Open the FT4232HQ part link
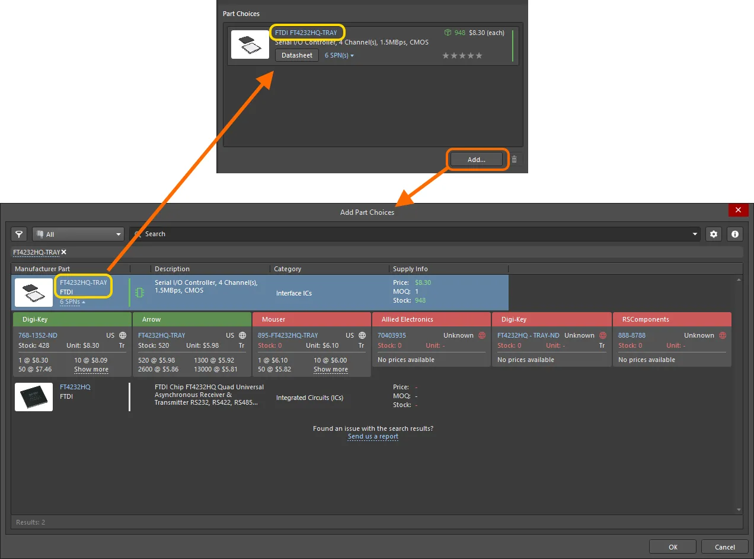The image size is (754, 559). (75, 387)
